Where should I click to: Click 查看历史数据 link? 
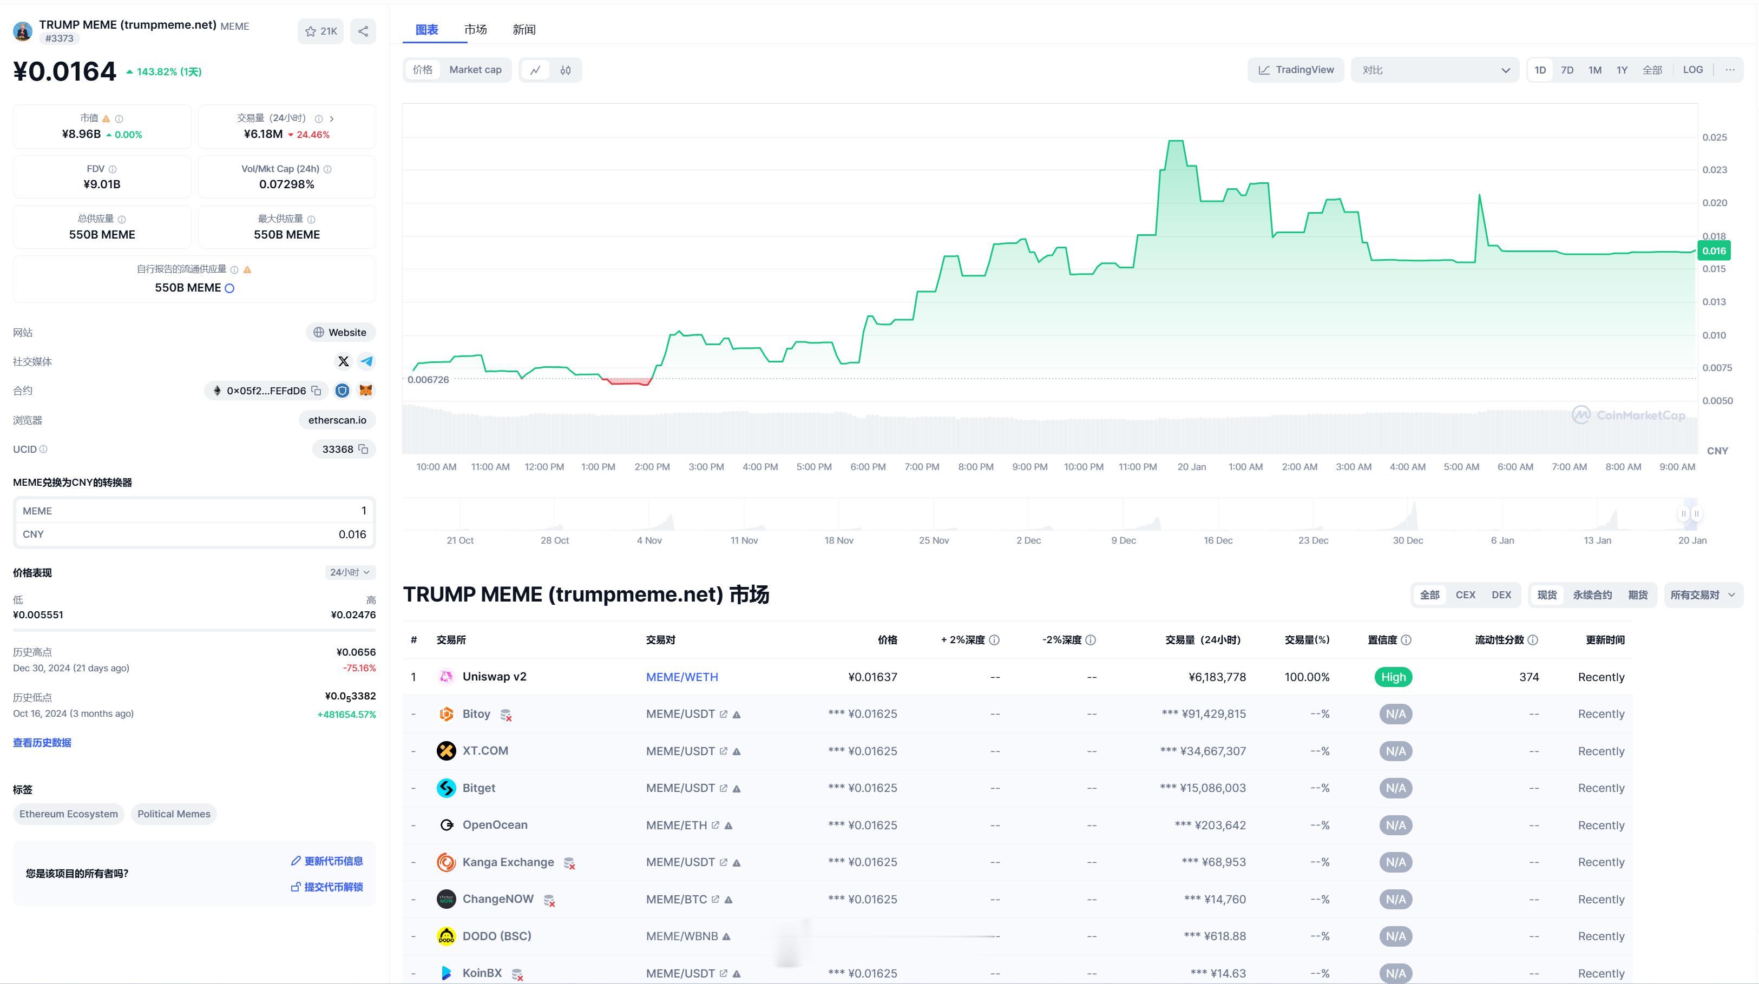42,742
